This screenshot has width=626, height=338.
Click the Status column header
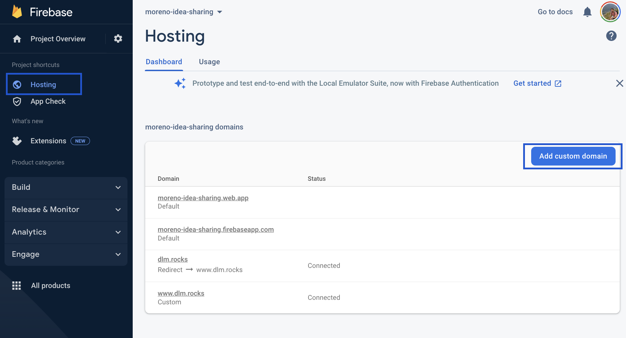point(317,179)
